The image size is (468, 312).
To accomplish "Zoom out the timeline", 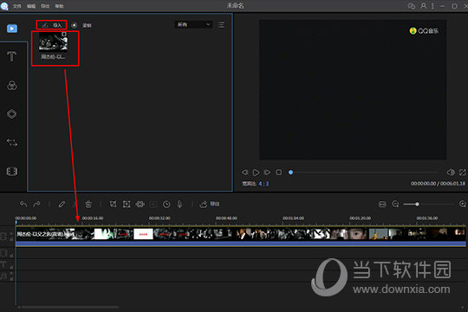I will pos(395,204).
